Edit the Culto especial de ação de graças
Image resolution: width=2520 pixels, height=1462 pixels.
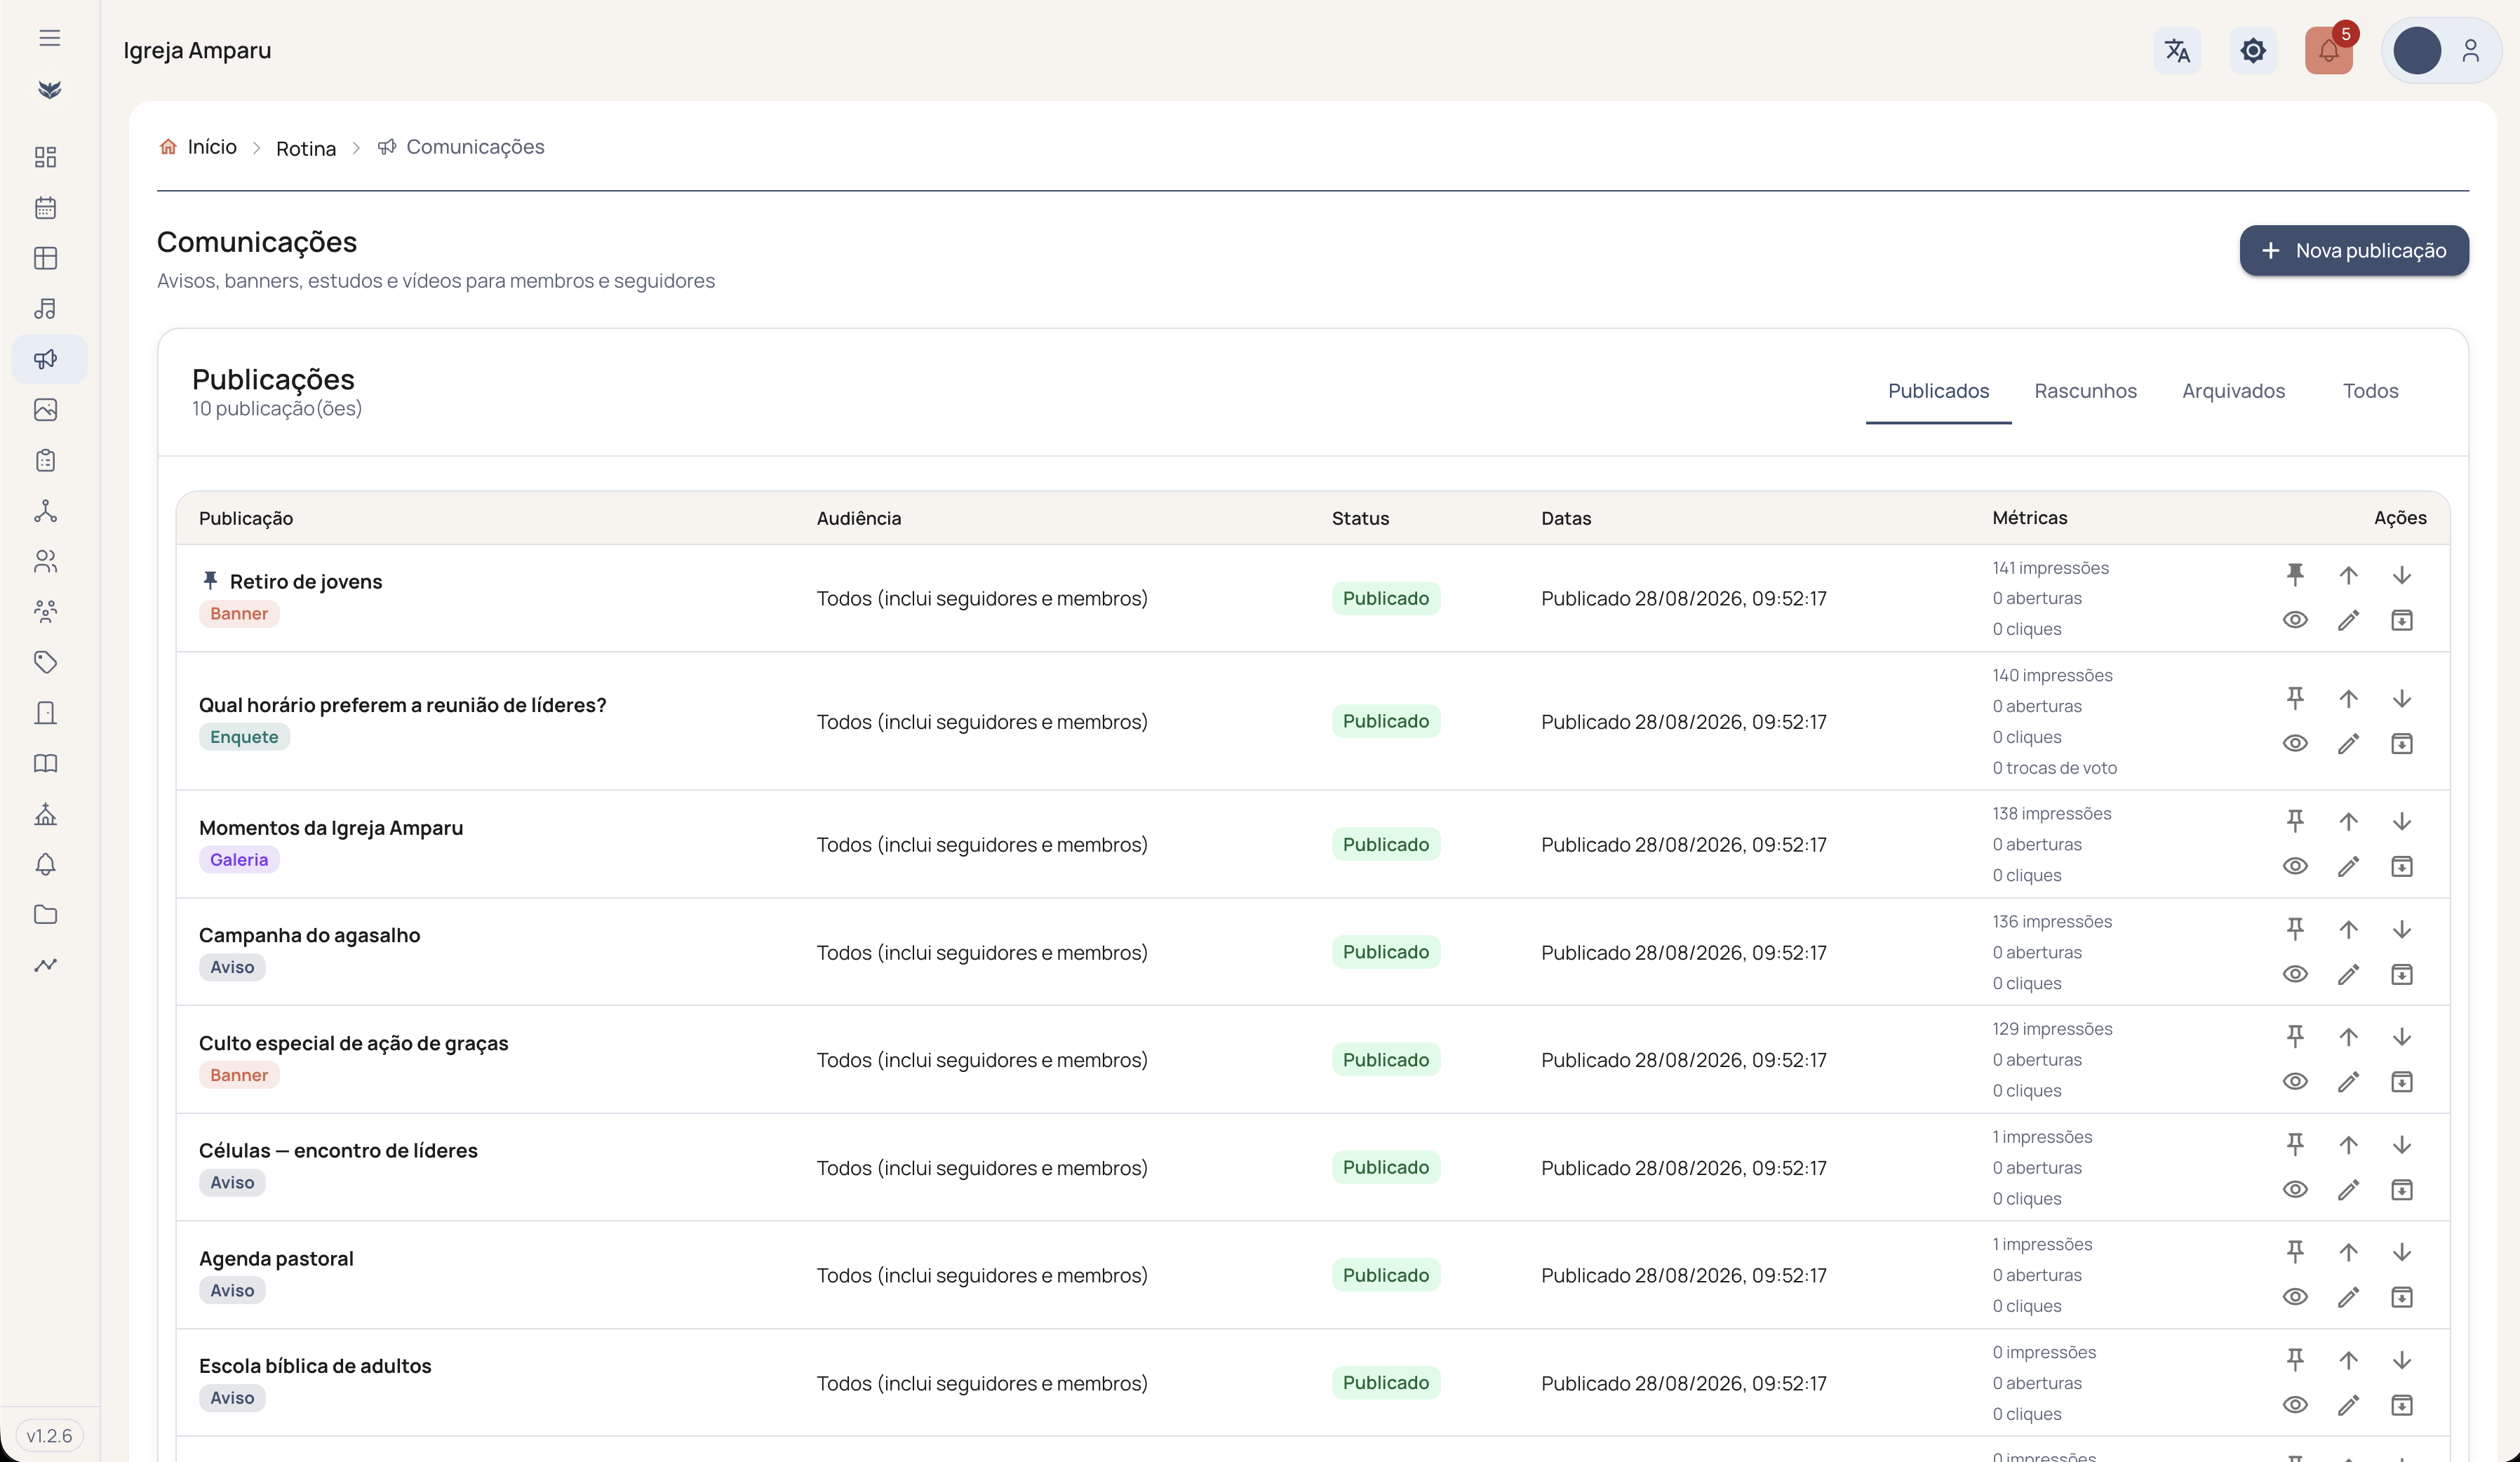tap(2348, 1082)
